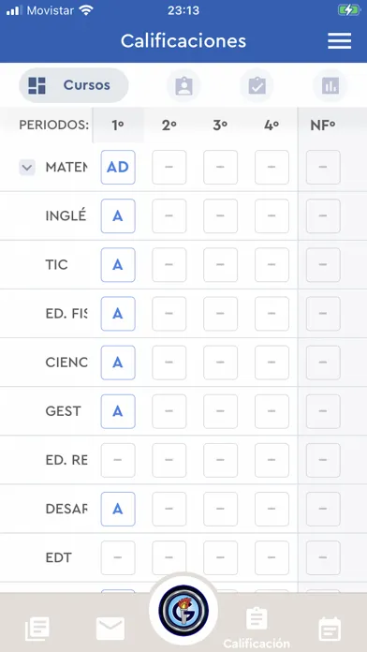Screen dimensions: 367x652
Task: Select the Cursos tab
Action: click(x=74, y=85)
